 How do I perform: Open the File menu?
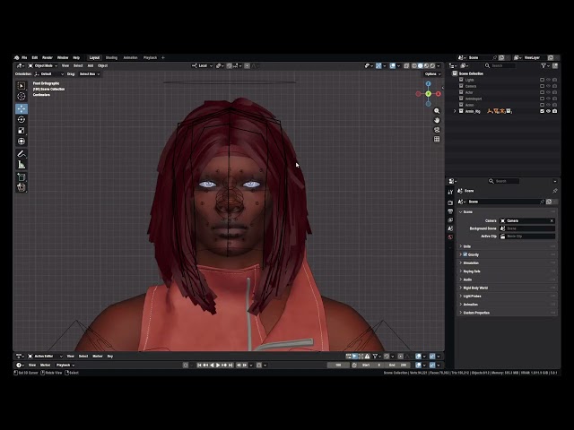(24, 57)
